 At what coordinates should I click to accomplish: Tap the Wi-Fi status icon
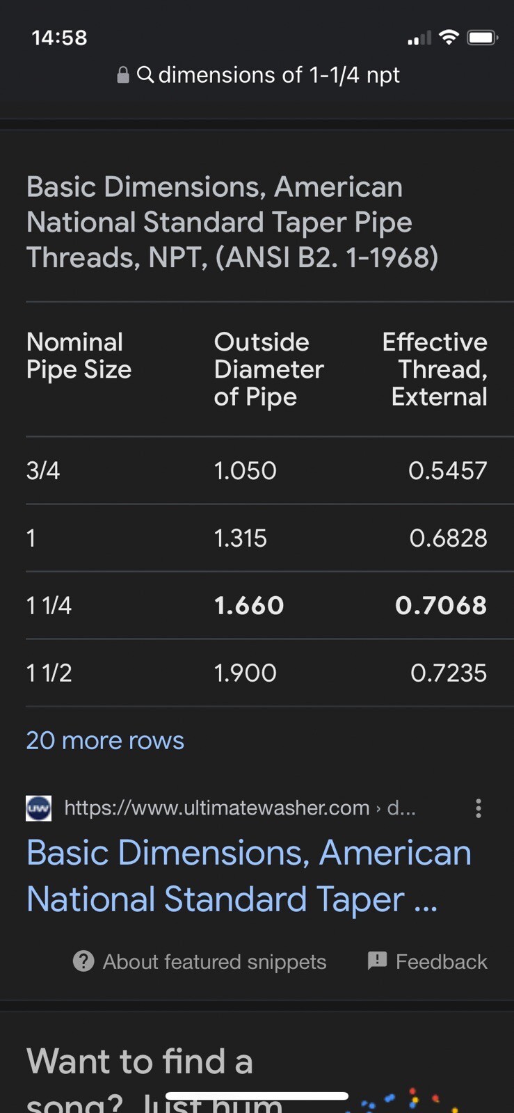(x=449, y=38)
